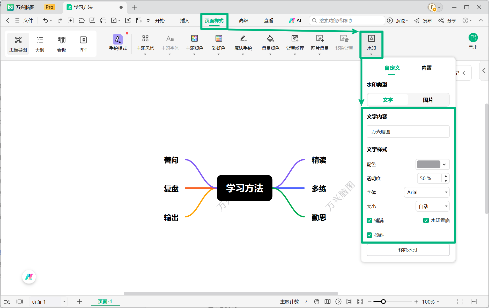Click the search functions or help field
Image resolution: width=489 pixels, height=308 pixels.
347,20
